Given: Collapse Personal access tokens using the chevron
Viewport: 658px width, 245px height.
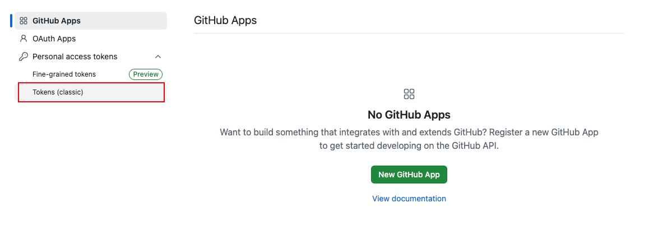Looking at the screenshot, I should coord(158,56).
